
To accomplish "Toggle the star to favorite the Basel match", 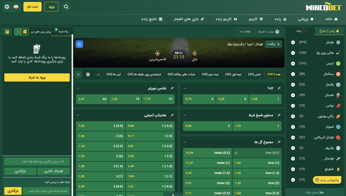I will coord(79,44).
